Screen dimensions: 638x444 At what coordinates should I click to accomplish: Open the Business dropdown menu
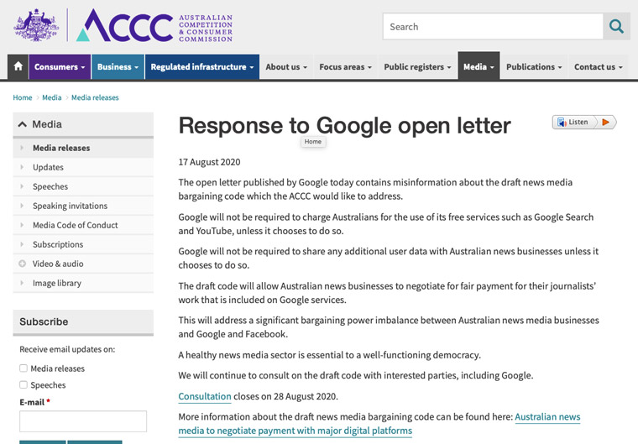118,67
